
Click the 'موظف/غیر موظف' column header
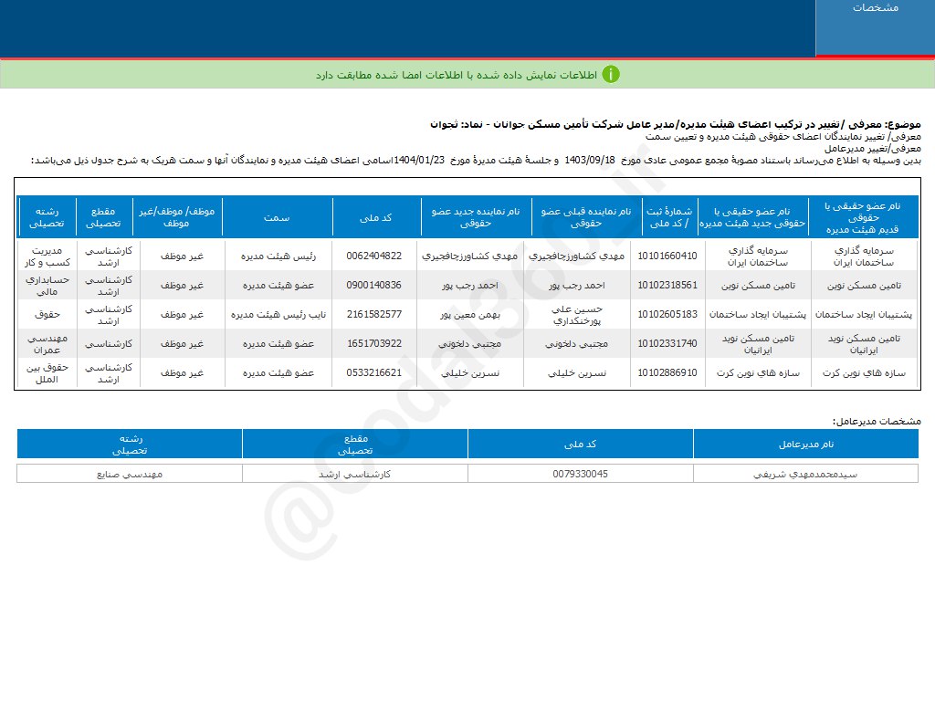coord(176,217)
